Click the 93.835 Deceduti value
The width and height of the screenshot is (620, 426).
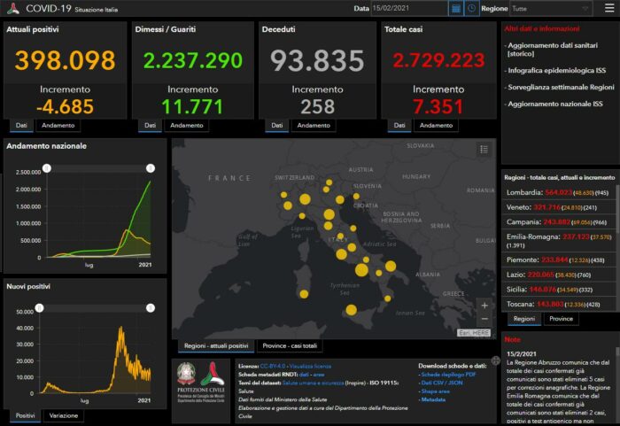click(x=317, y=60)
